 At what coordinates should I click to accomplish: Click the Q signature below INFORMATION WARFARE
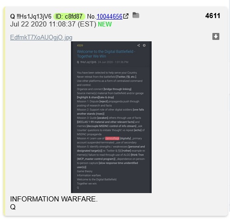(x=13, y=207)
